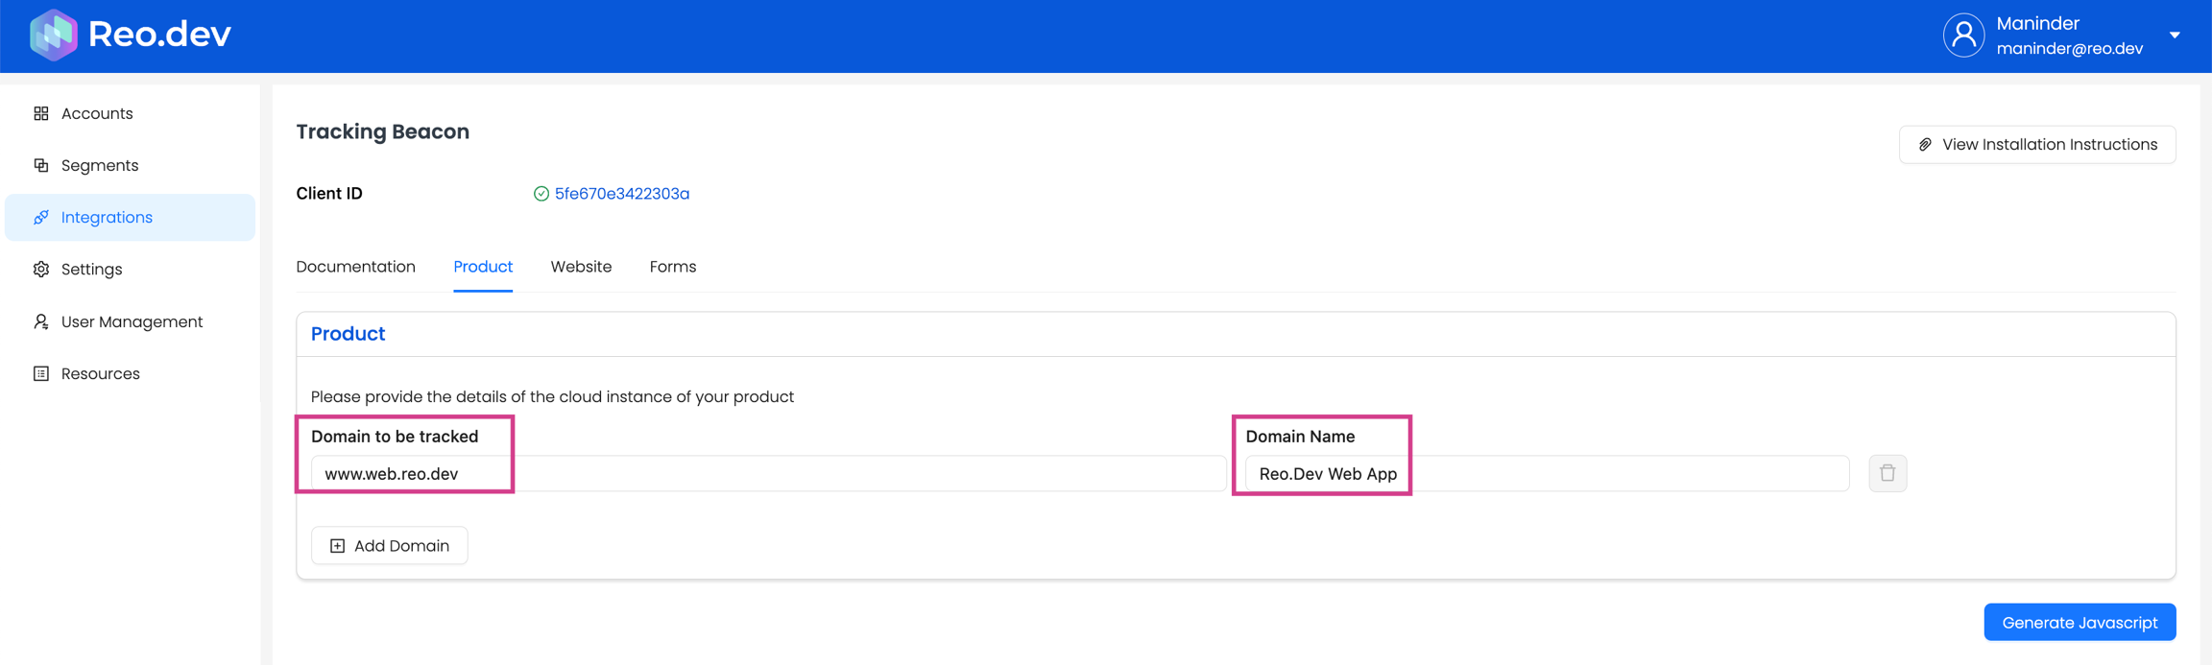2212x665 pixels.
Task: Click the Segments icon in sidebar
Action: point(41,165)
